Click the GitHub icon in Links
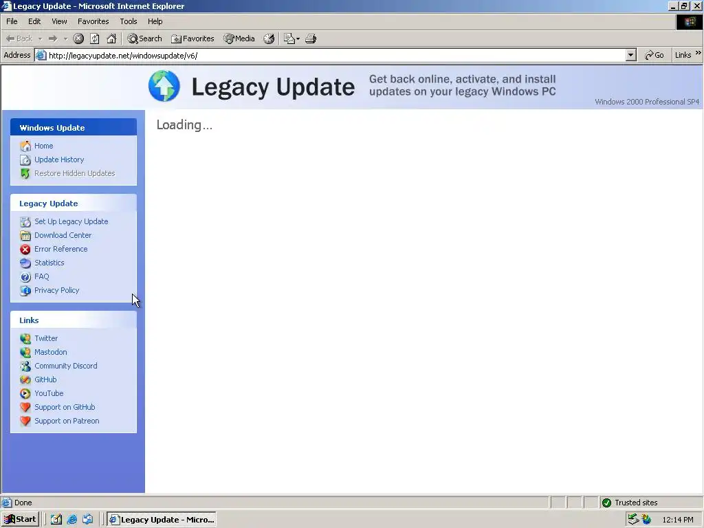 25,379
